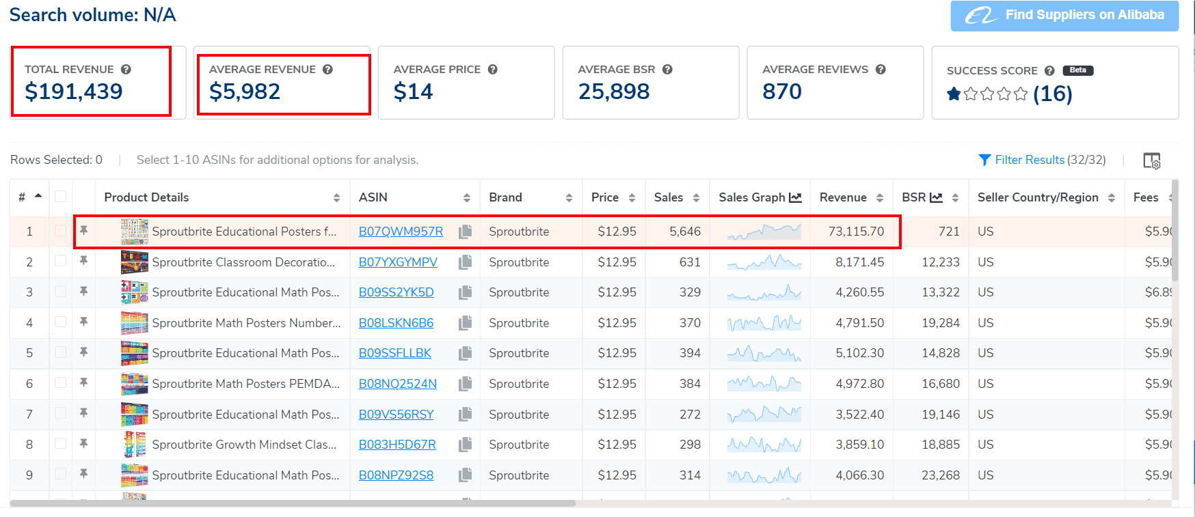Open product thumbnail for row 2

(x=134, y=262)
